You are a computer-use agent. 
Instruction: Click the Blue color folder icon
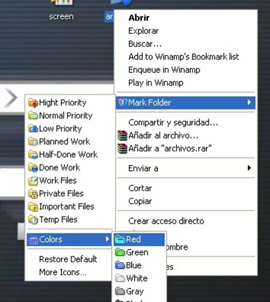[120, 265]
